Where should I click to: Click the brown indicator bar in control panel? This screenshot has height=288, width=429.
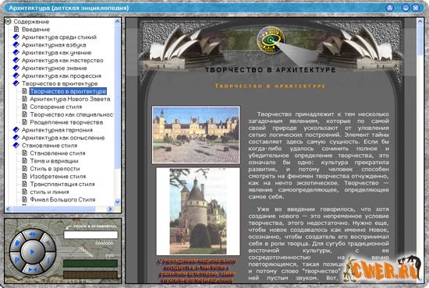coord(90,275)
